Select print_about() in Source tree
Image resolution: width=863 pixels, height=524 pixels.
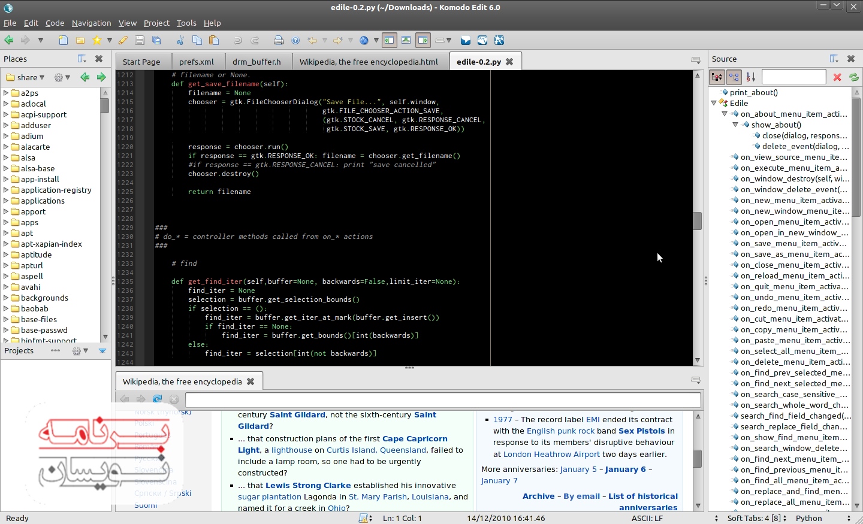click(754, 92)
